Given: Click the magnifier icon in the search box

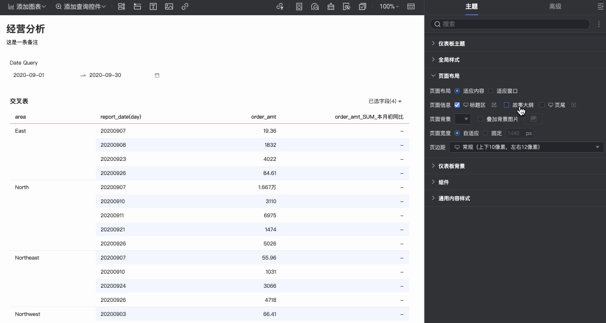Looking at the screenshot, I should 437,24.
